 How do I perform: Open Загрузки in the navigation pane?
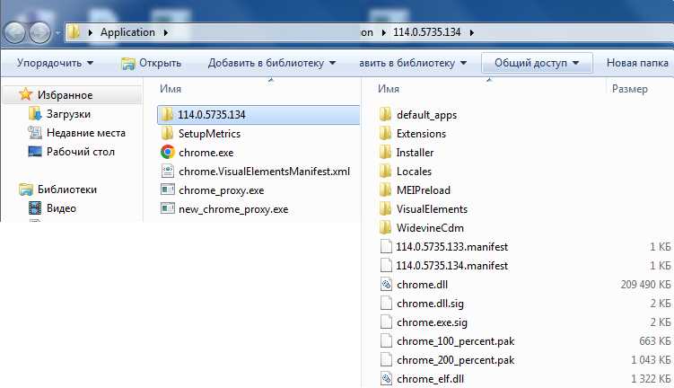coord(68,114)
